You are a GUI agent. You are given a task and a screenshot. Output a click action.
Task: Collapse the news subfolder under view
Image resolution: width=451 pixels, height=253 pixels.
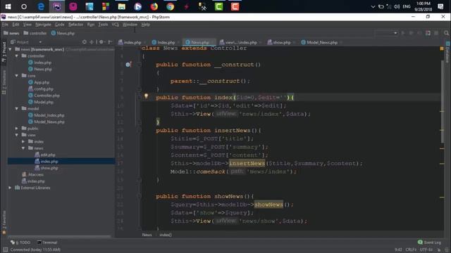tap(23, 148)
